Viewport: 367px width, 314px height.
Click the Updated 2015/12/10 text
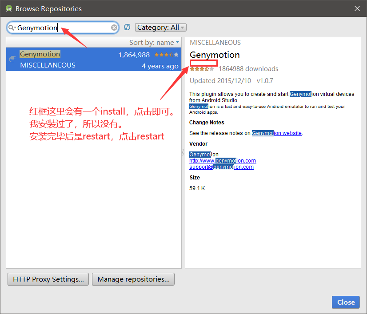(x=220, y=81)
